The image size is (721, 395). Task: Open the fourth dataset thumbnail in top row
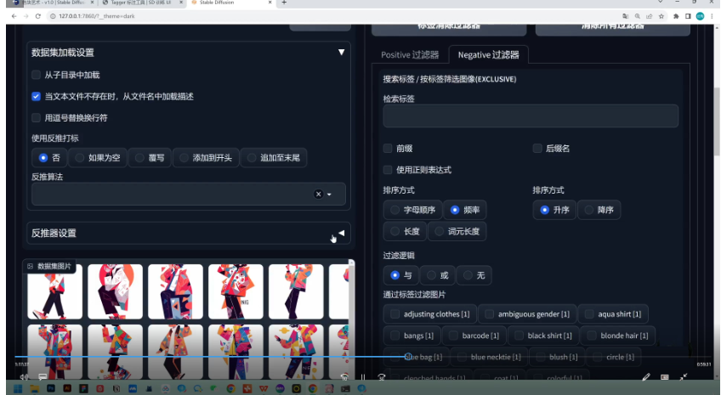(236, 291)
